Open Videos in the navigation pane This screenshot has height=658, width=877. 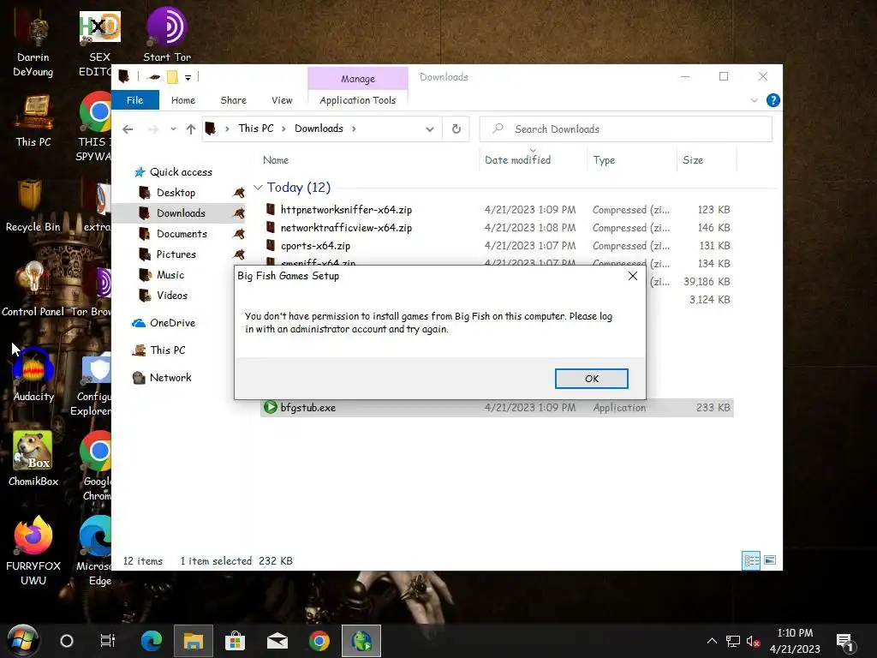[x=171, y=296]
